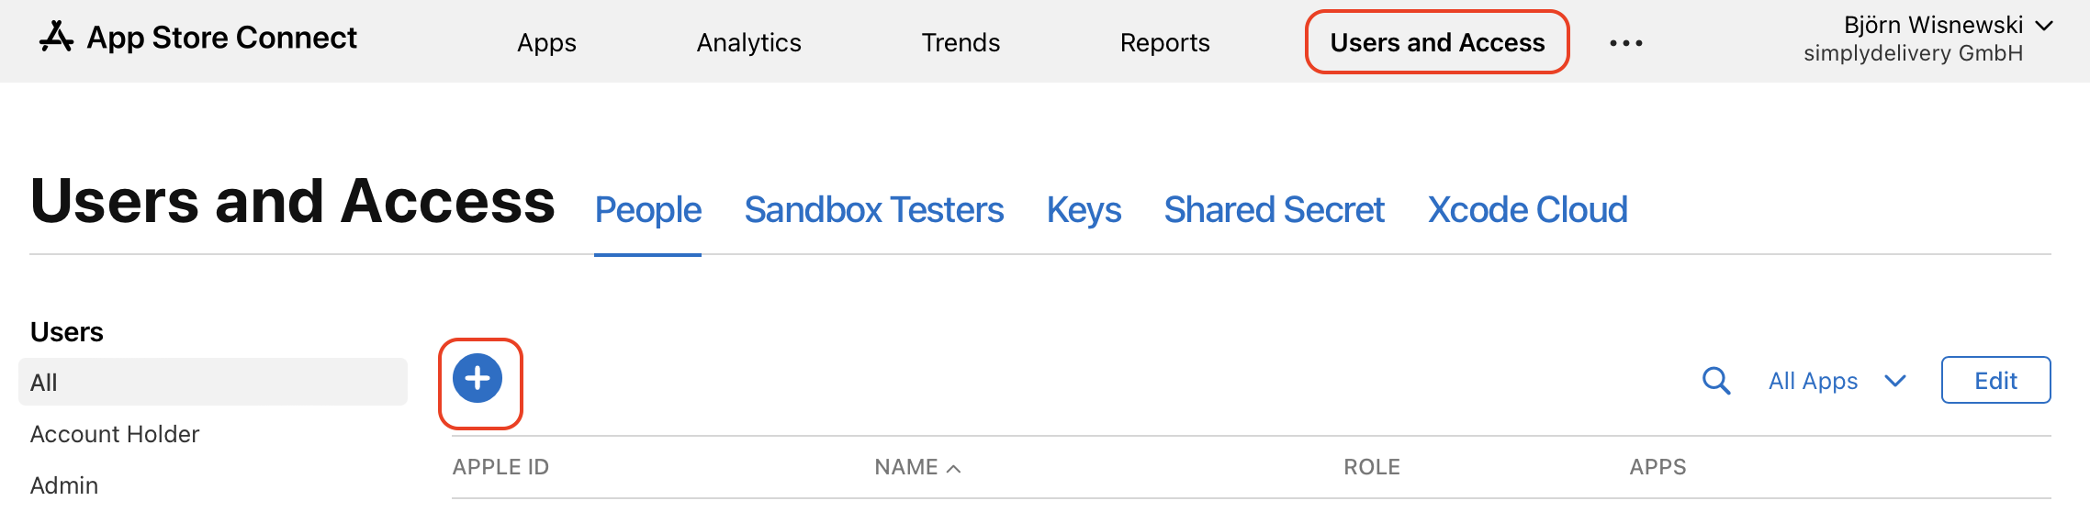Image resolution: width=2090 pixels, height=512 pixels.
Task: Open the Keys tab
Action: pos(1084,210)
